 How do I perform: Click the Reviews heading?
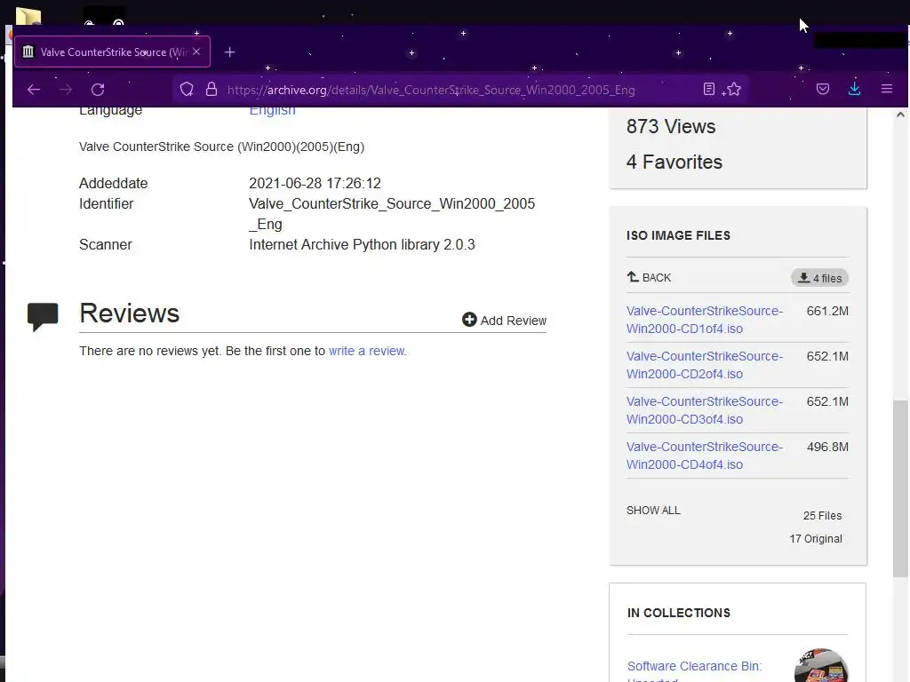coord(130,313)
